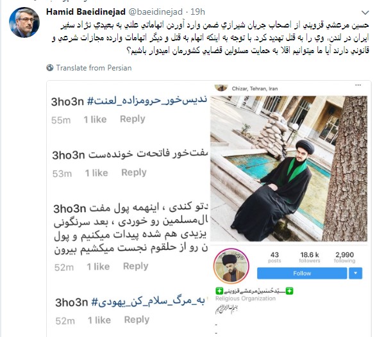
Task: Reply to the 53m comment
Action: coord(134,173)
